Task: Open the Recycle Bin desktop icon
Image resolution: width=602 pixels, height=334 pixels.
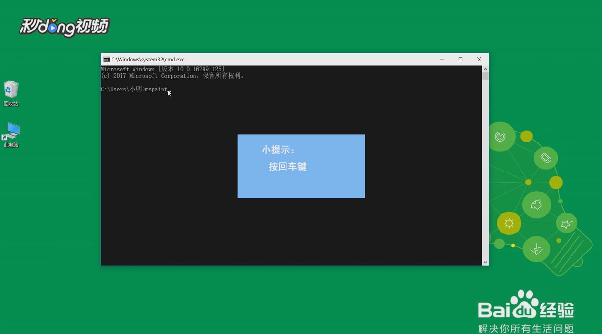Action: pyautogui.click(x=11, y=93)
